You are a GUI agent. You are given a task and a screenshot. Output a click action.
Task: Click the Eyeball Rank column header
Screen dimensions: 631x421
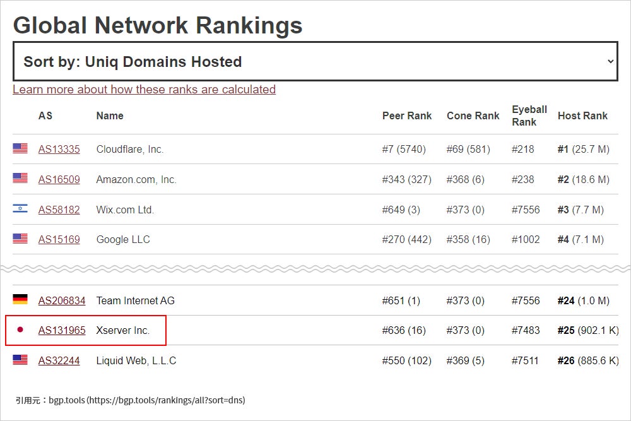tap(529, 116)
